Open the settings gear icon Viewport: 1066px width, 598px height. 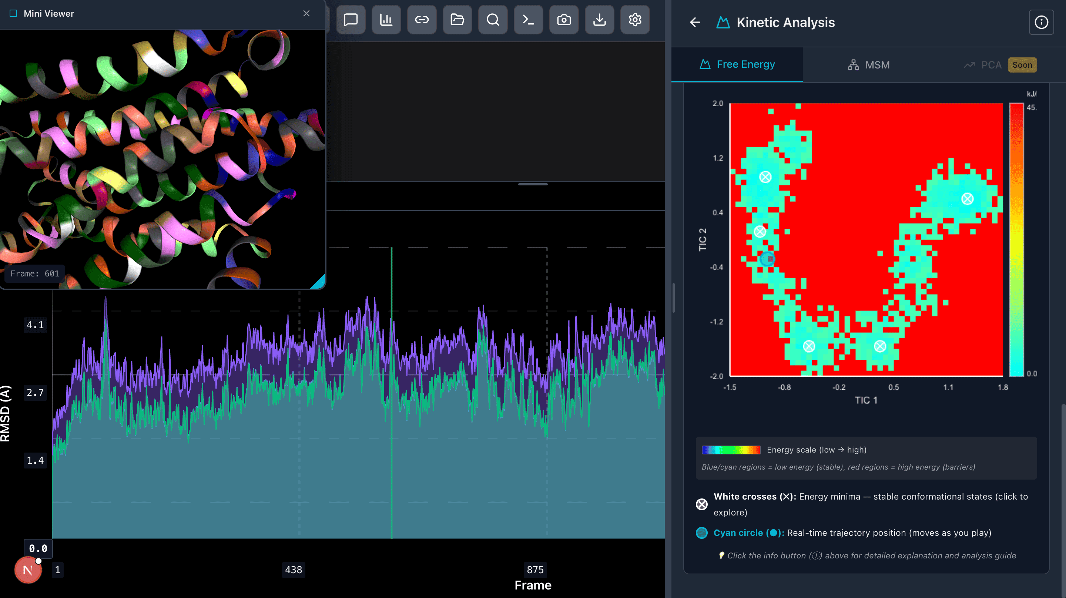635,20
